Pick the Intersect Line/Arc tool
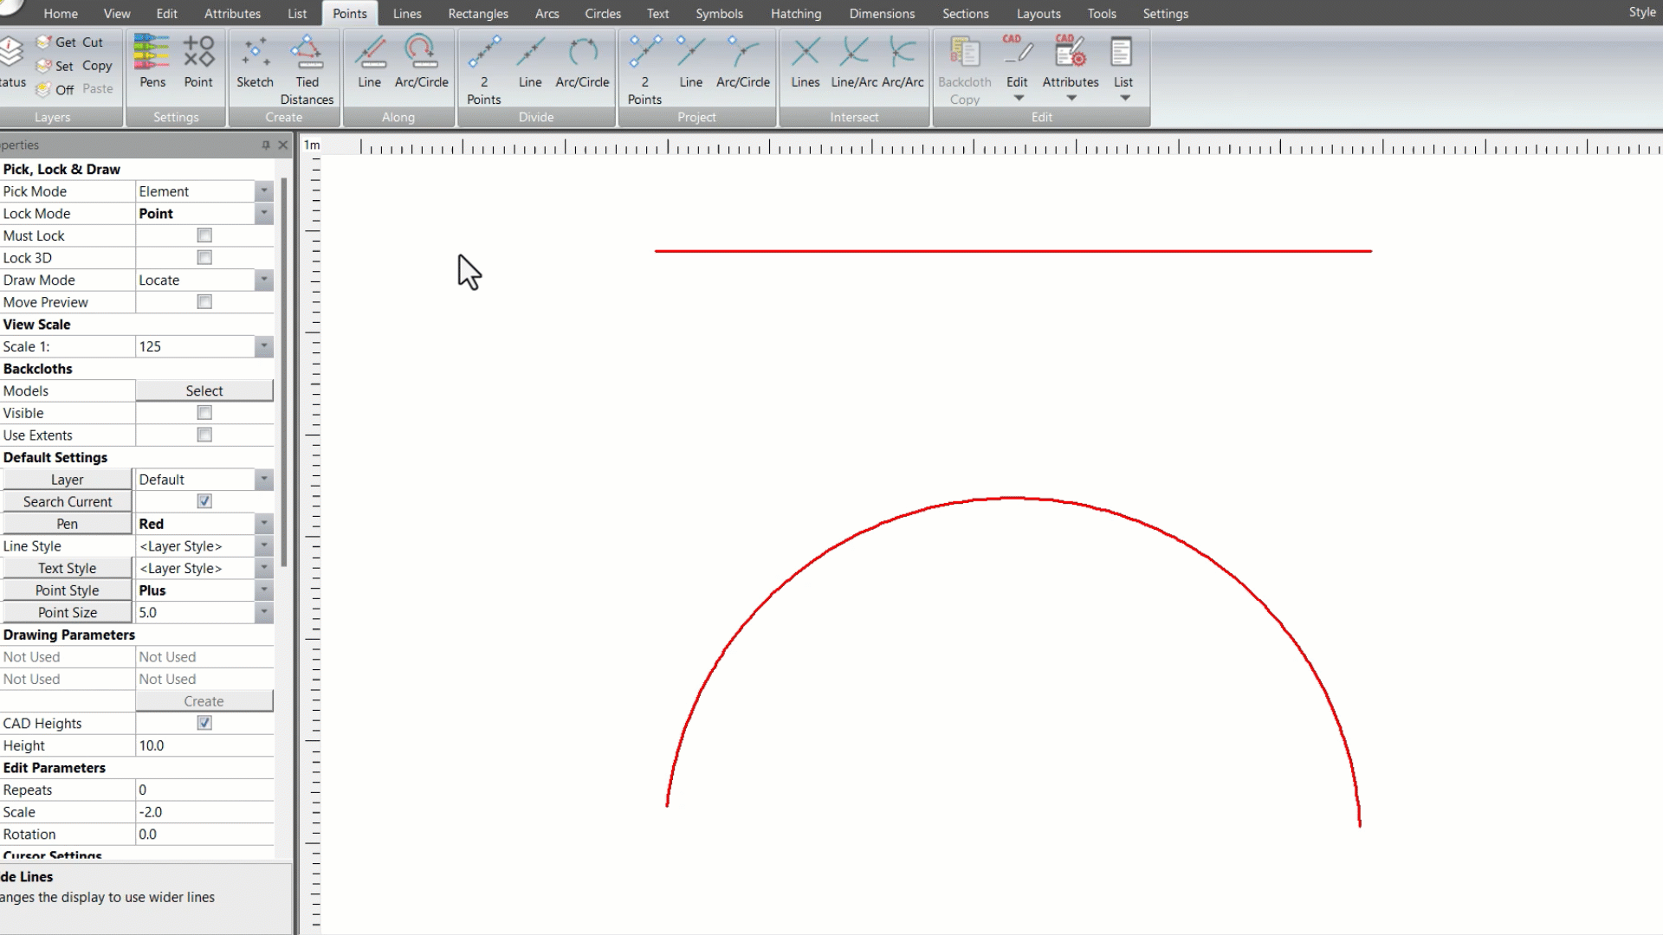Viewport: 1663px width, 935px height. coord(854,62)
